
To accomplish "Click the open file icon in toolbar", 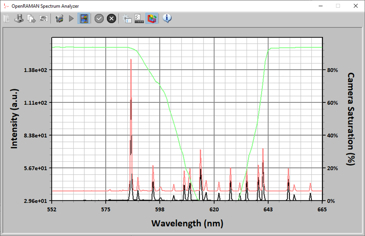I will click(x=6, y=19).
